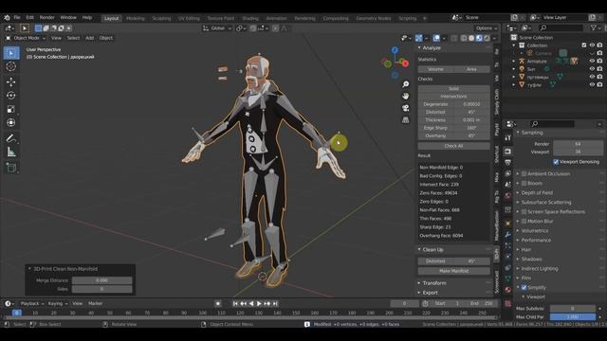Click the pan view hand icon
The height and width of the screenshot is (341, 607).
[x=405, y=97]
